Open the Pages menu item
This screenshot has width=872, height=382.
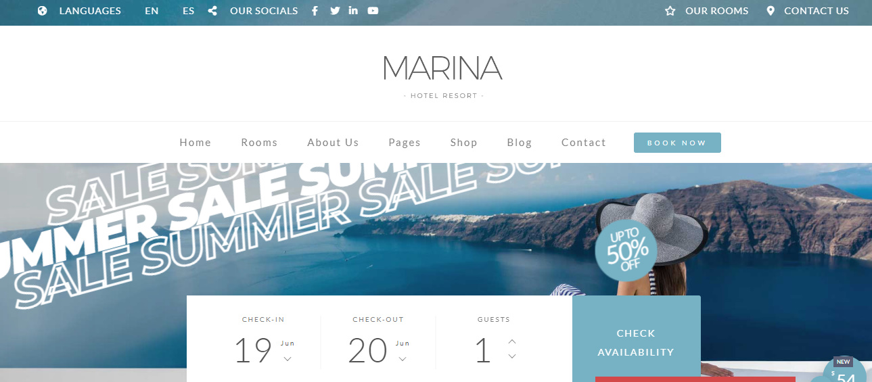[405, 143]
